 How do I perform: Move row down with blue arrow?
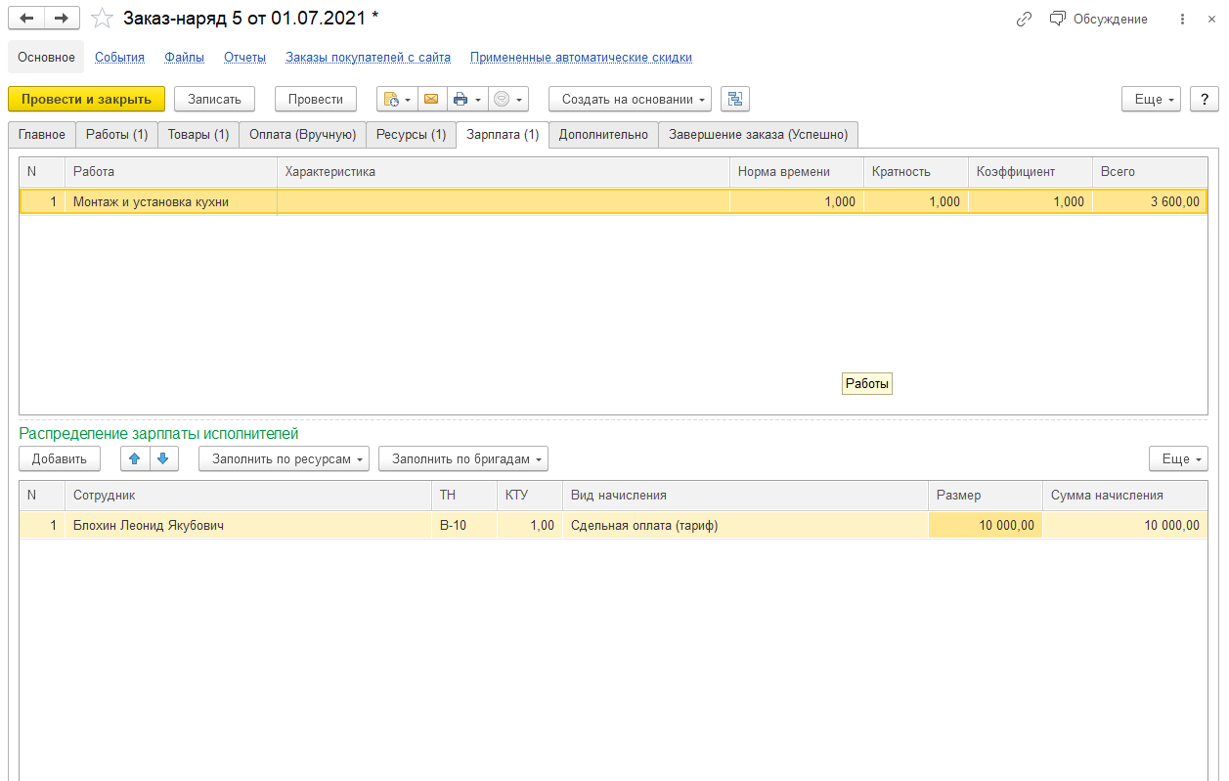tap(163, 458)
